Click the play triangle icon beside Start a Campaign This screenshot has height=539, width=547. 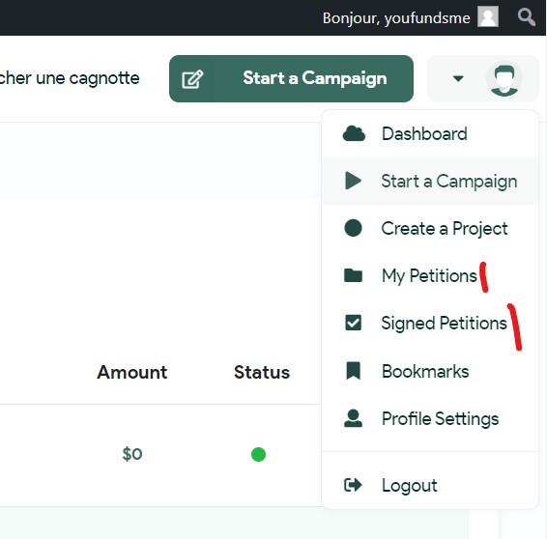[353, 181]
